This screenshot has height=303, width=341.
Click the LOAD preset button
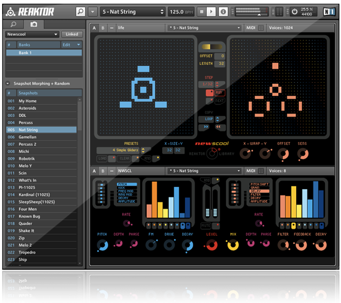(102, 159)
